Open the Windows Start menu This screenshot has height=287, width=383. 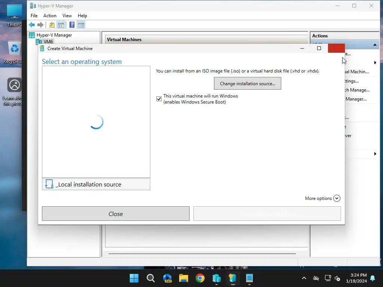(x=134, y=278)
